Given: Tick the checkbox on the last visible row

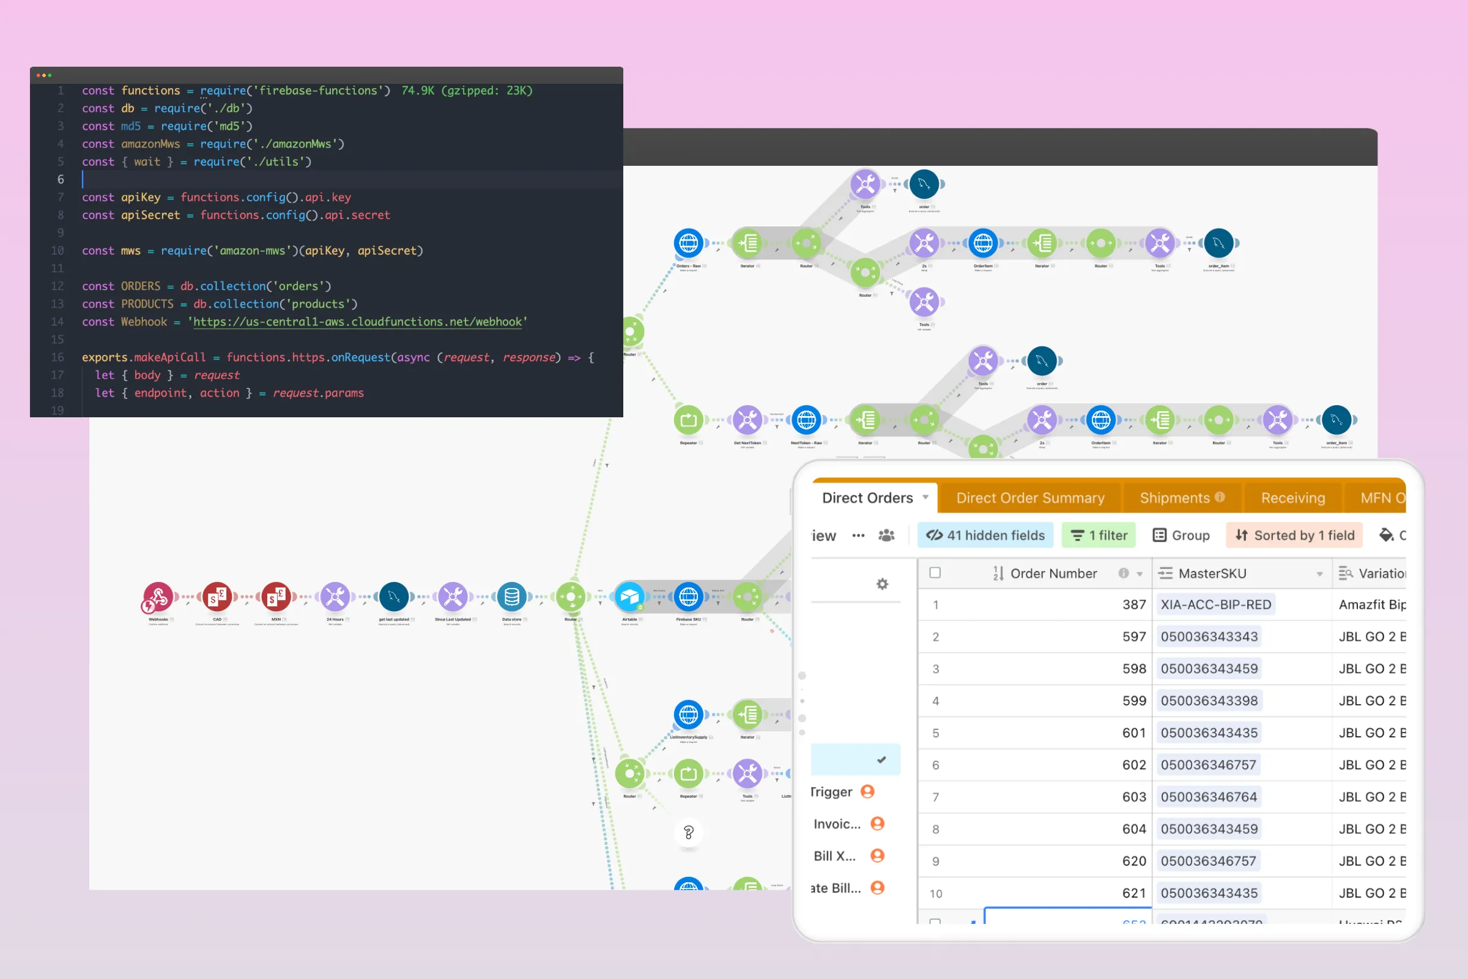Looking at the screenshot, I should click(x=935, y=920).
